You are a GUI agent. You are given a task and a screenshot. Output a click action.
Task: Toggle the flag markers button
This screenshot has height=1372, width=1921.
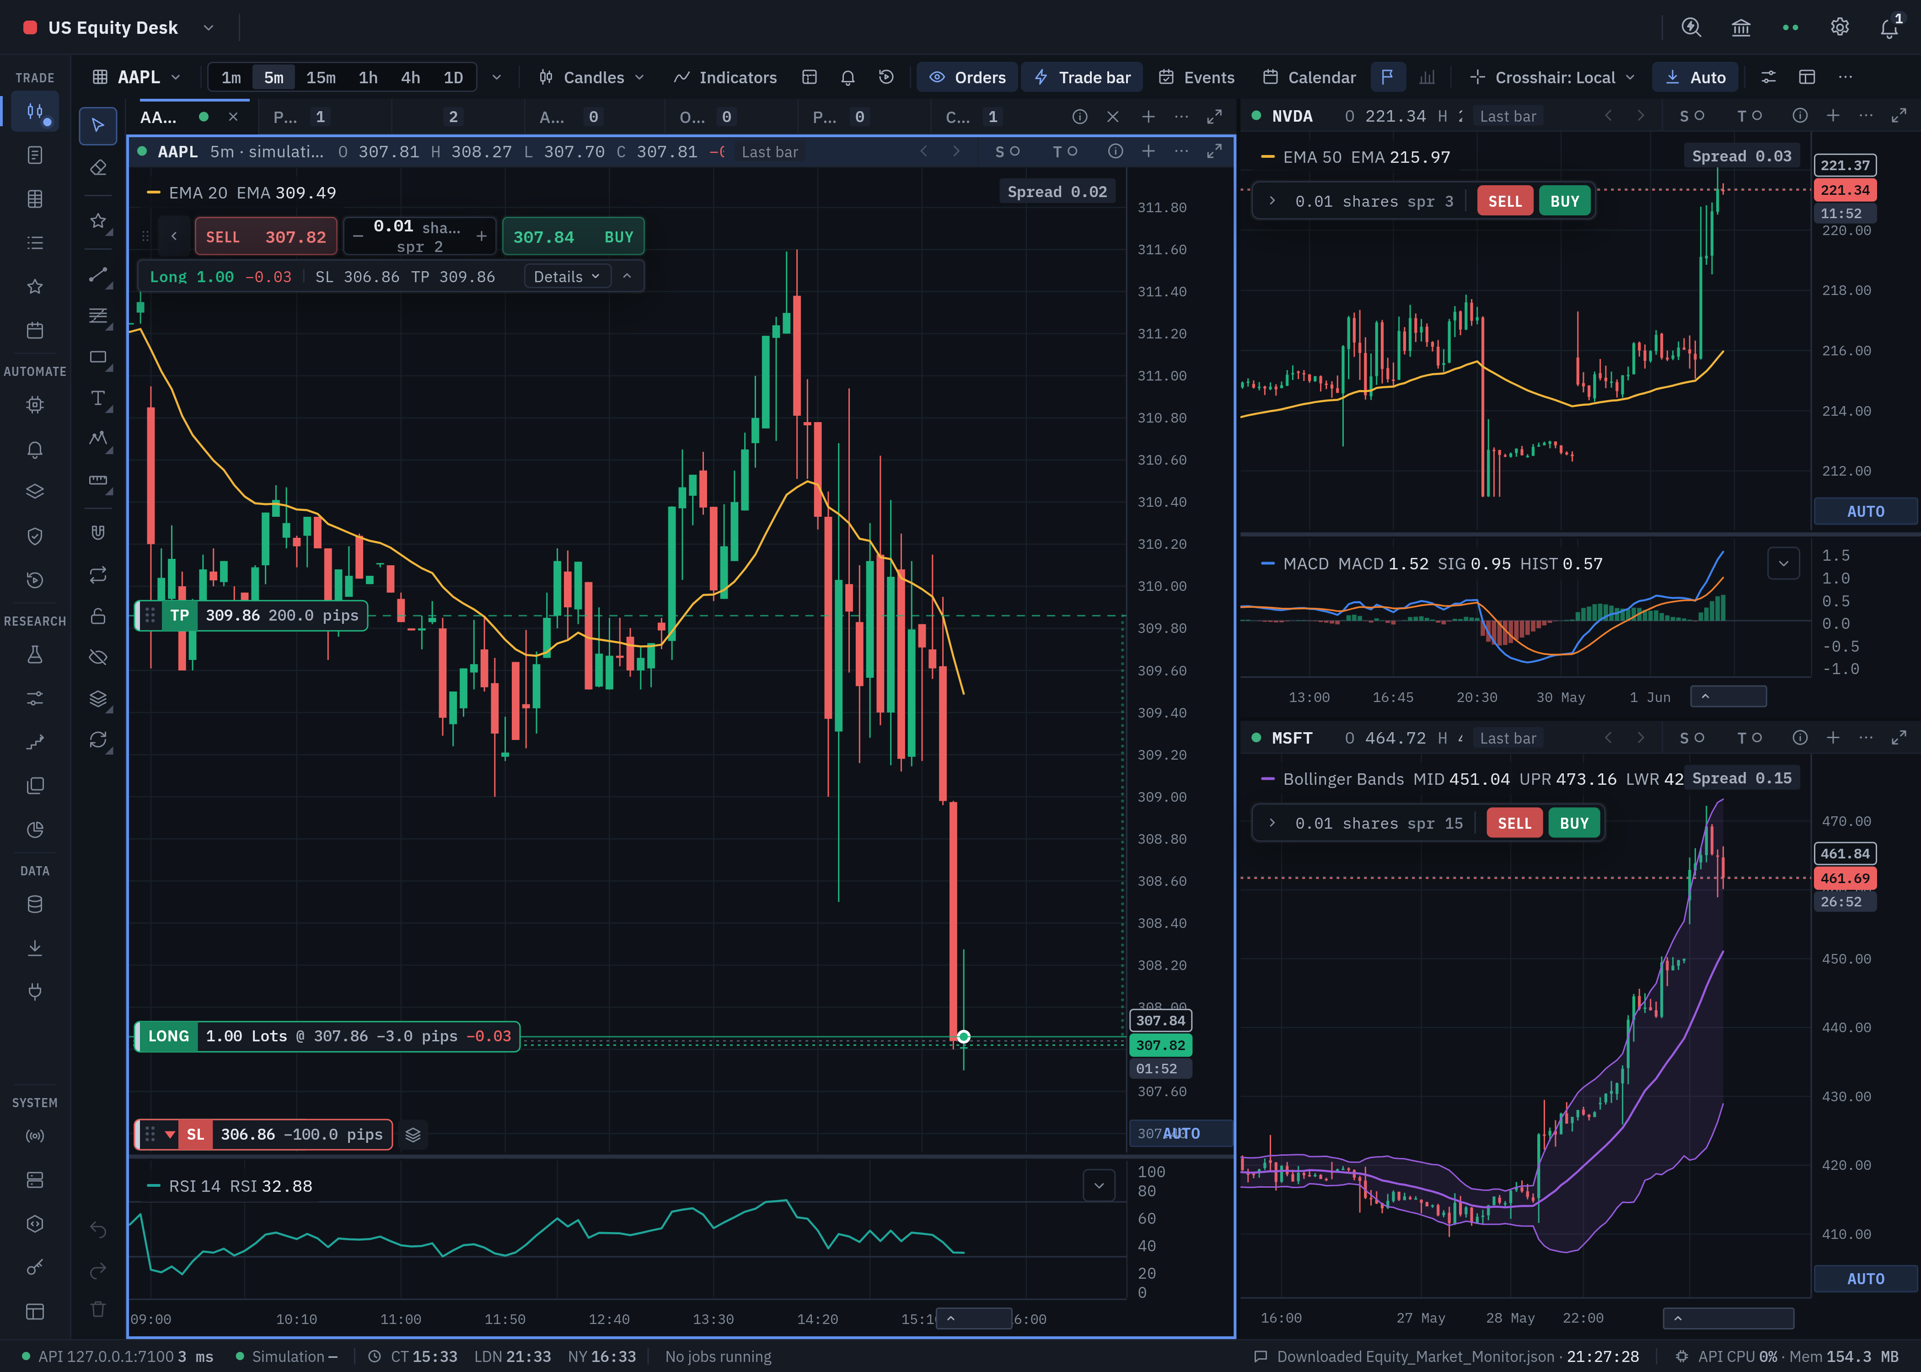1387,77
